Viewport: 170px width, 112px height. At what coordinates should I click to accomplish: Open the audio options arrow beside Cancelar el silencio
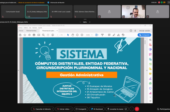coord(52,109)
